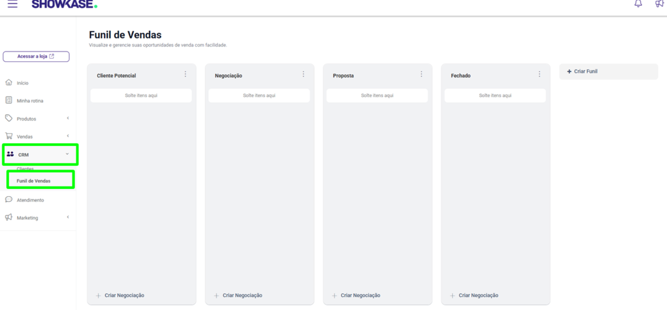The image size is (667, 310).
Task: Select Funil de Vendas submenu item
Action: 34,181
